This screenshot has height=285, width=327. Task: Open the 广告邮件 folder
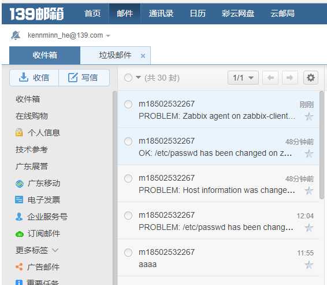click(43, 267)
